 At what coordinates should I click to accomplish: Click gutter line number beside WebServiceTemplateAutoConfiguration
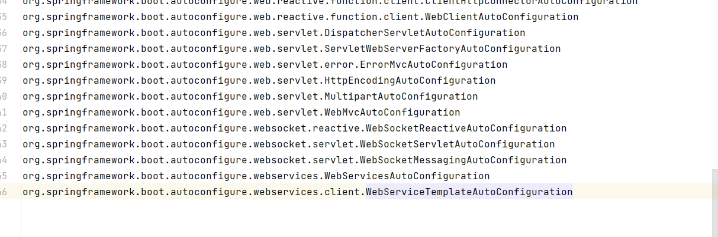coord(4,192)
